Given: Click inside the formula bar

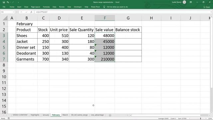Looking at the screenshot, I should pos(122,12).
